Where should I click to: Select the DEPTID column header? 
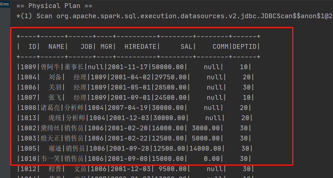click(245, 47)
